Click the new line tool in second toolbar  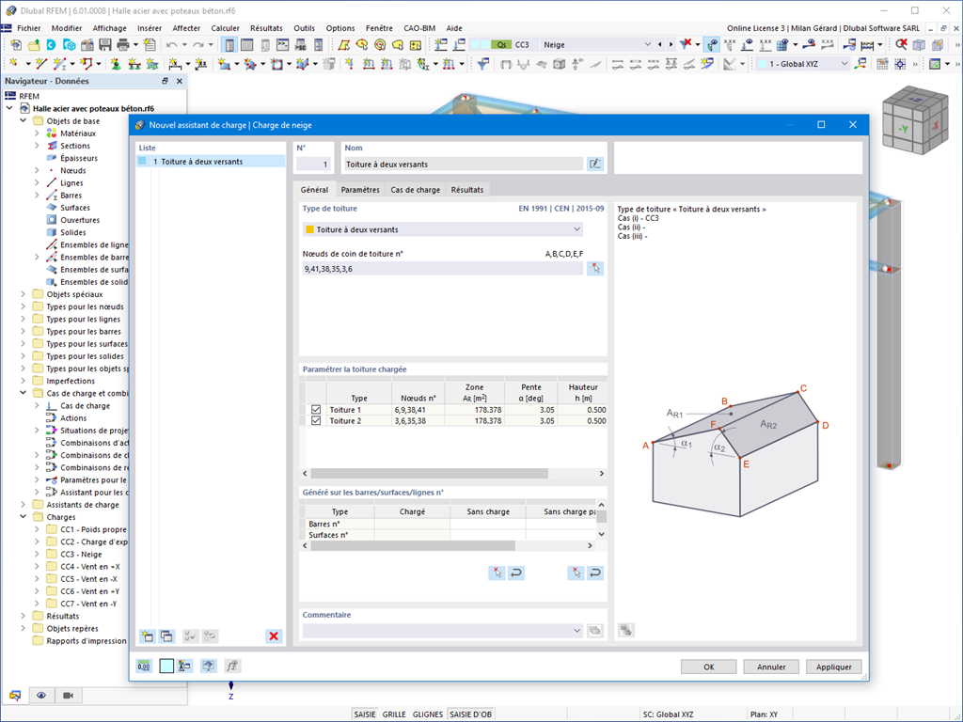[x=41, y=63]
